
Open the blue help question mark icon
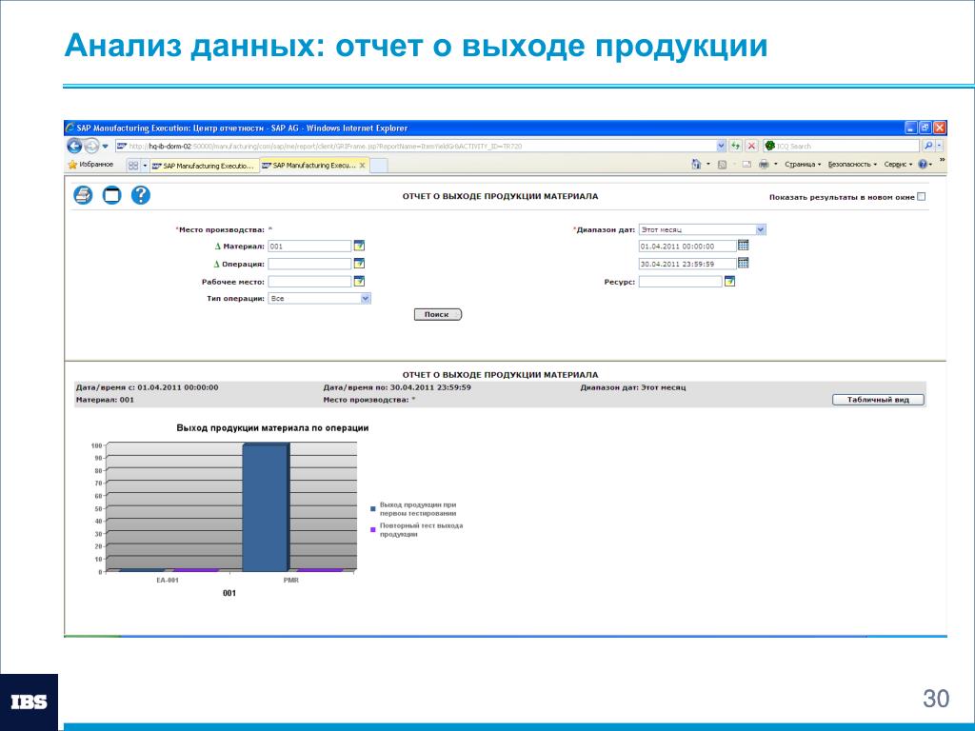pyautogui.click(x=141, y=195)
